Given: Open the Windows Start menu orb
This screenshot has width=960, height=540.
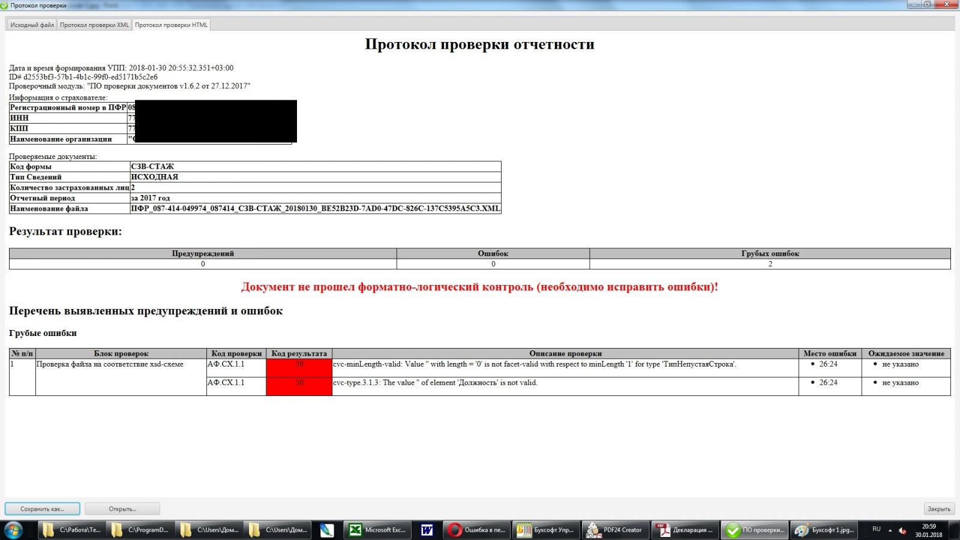Looking at the screenshot, I should pos(13,530).
